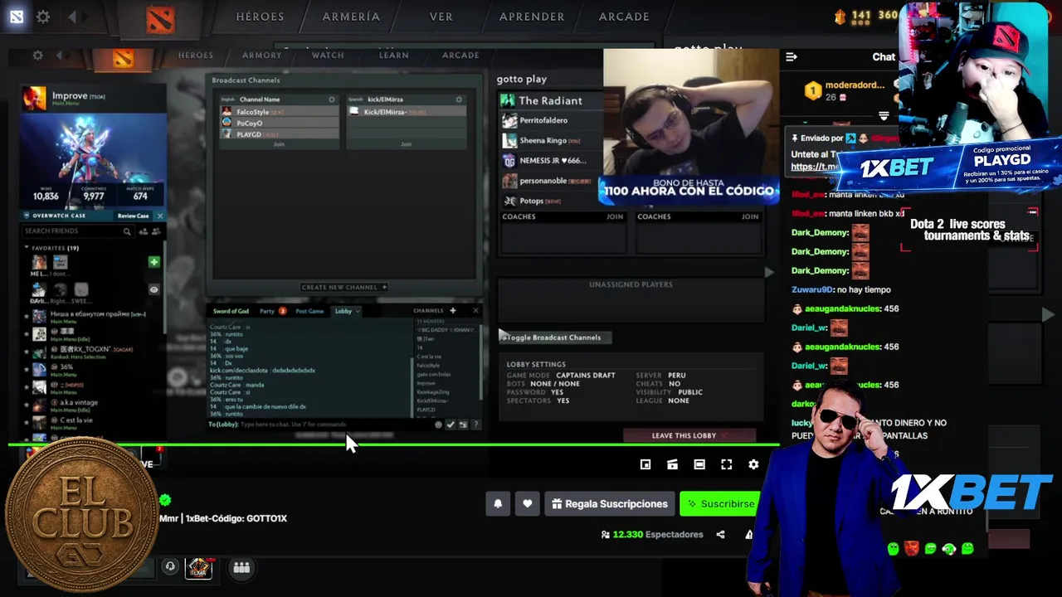1062x597 pixels.
Task: Open chat emoticon picker
Action: click(x=438, y=425)
